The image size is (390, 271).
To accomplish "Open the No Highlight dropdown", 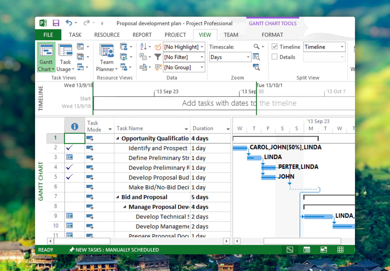I will 184,47.
